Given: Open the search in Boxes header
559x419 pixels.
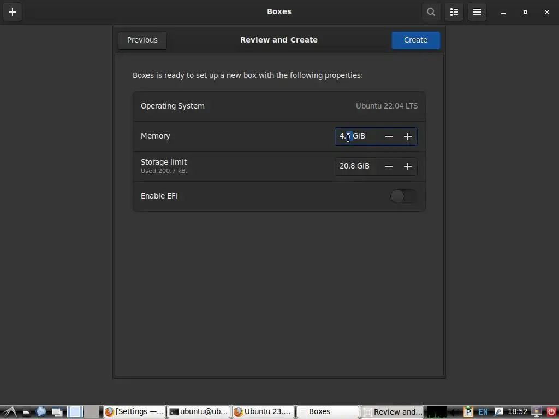Looking at the screenshot, I should (431, 12).
